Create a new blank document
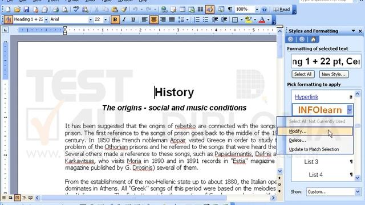Screen dimensions: 365x205 (8, 10)
